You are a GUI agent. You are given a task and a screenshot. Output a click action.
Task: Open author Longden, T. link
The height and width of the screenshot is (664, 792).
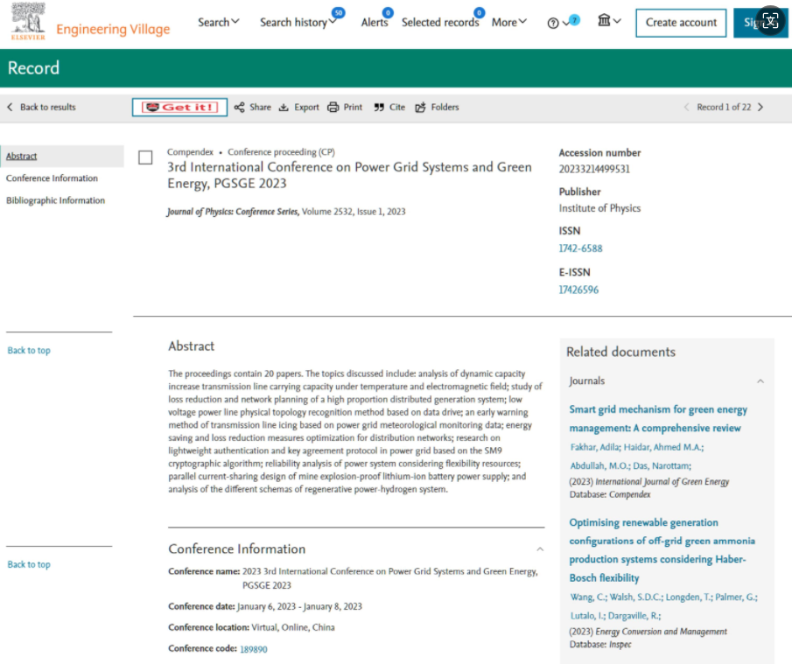point(689,598)
